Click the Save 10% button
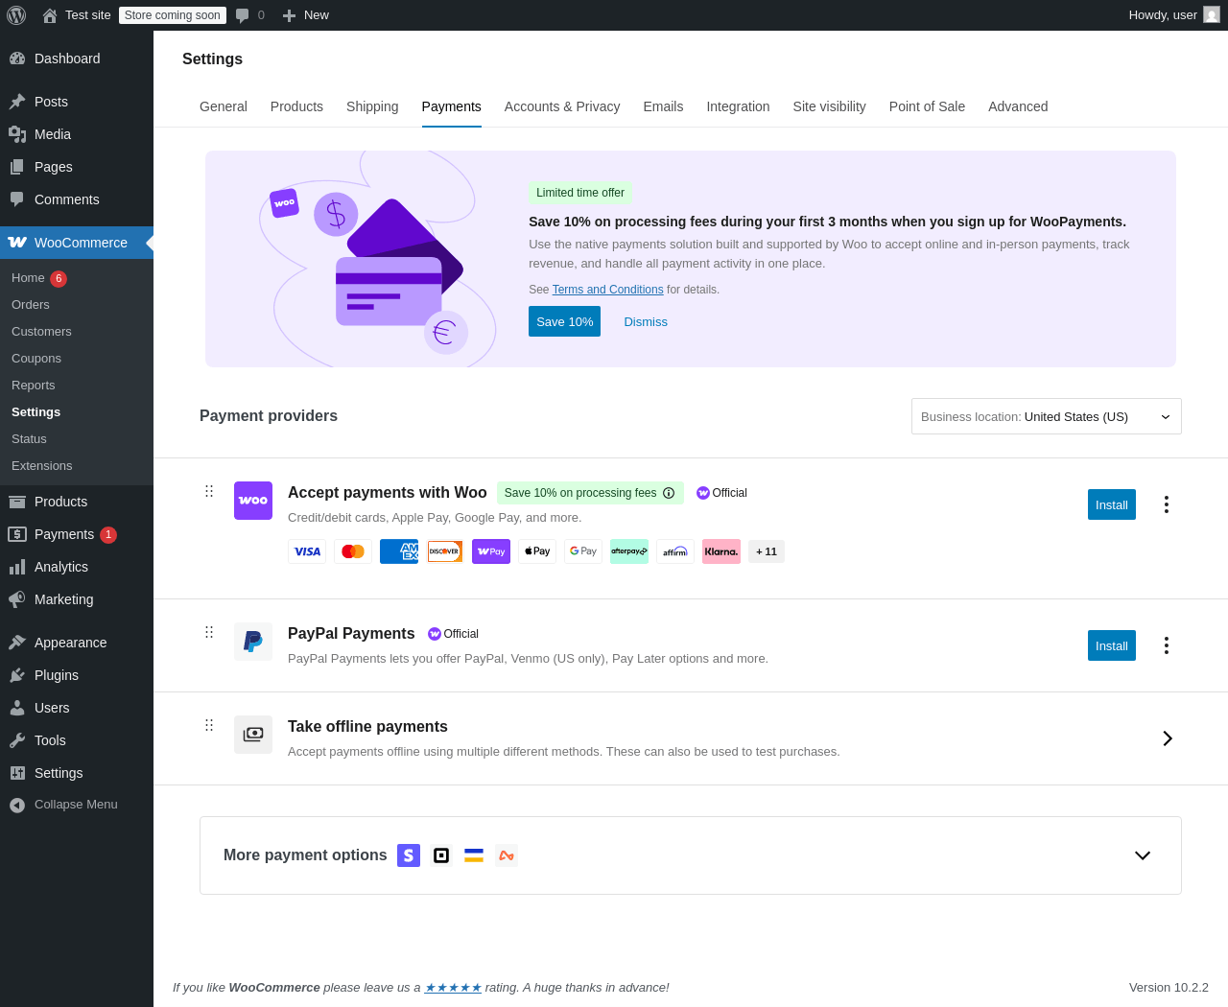 click(564, 321)
